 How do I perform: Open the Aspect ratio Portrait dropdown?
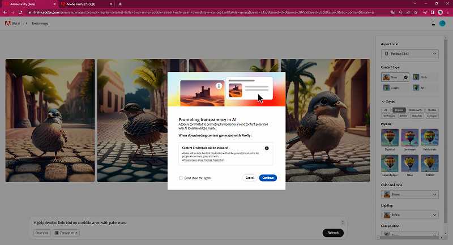pyautogui.click(x=409, y=54)
